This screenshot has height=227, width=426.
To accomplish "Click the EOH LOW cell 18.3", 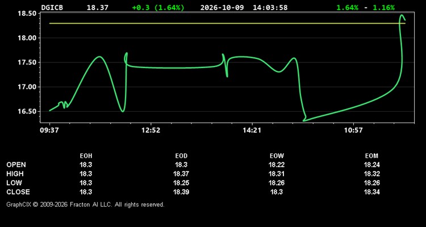I will coord(86,183).
